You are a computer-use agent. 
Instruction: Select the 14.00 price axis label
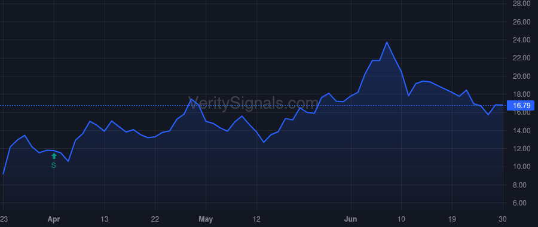point(521,131)
